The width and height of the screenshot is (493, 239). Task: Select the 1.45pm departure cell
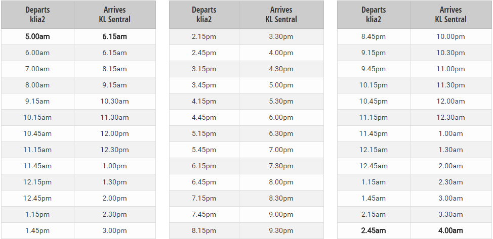coord(37,230)
